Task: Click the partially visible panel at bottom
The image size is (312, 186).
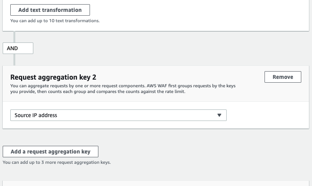Action: [x=156, y=183]
